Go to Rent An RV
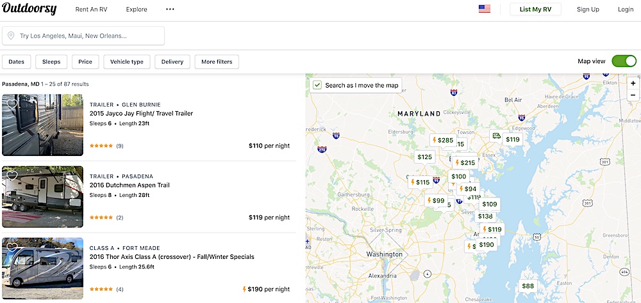The image size is (641, 303). pyautogui.click(x=93, y=10)
